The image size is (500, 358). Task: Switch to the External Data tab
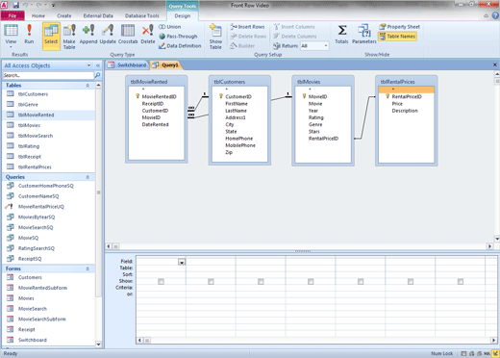98,15
